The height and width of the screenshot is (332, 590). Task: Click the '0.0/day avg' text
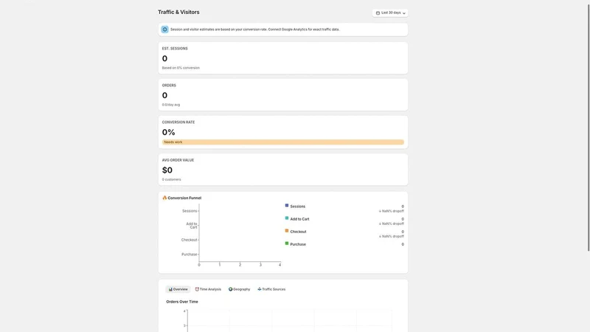[171, 105]
